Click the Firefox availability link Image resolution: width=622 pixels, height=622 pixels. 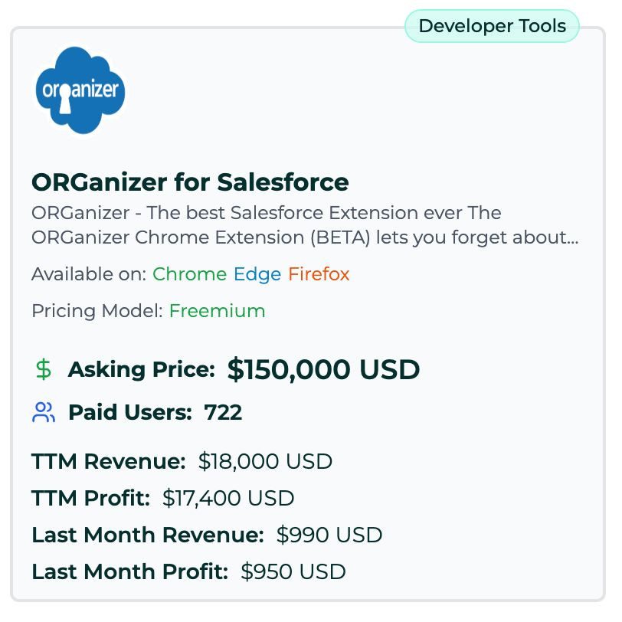tap(319, 274)
